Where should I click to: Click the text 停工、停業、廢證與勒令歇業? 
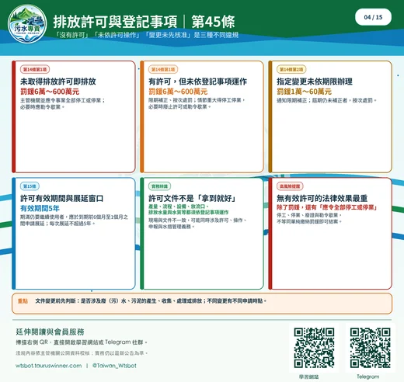[309, 215]
